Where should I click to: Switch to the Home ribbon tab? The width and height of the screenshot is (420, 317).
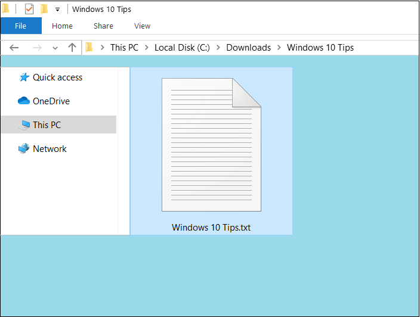pos(62,26)
